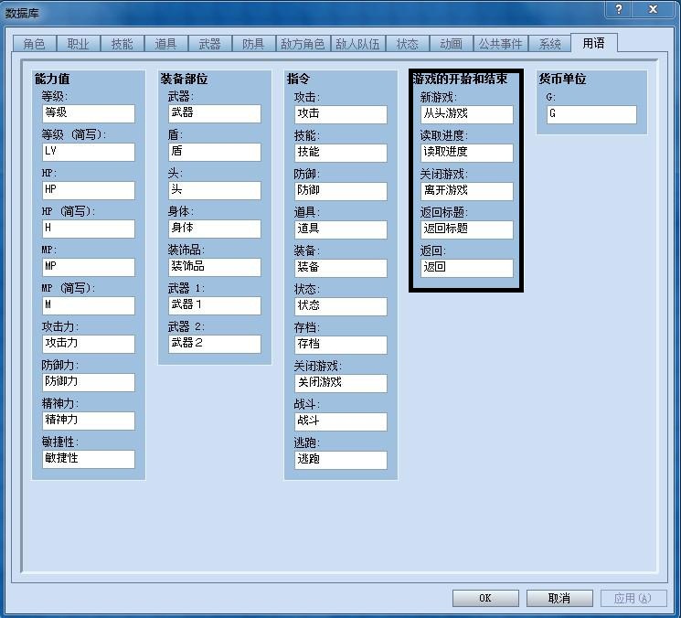Click the 取消 button
The height and width of the screenshot is (618, 681).
click(559, 598)
